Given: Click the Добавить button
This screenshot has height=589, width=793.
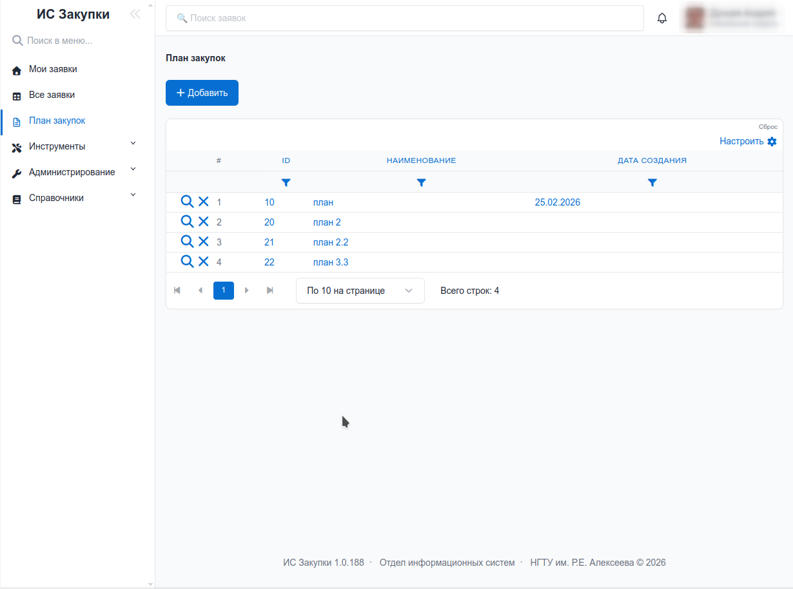Looking at the screenshot, I should tap(202, 93).
